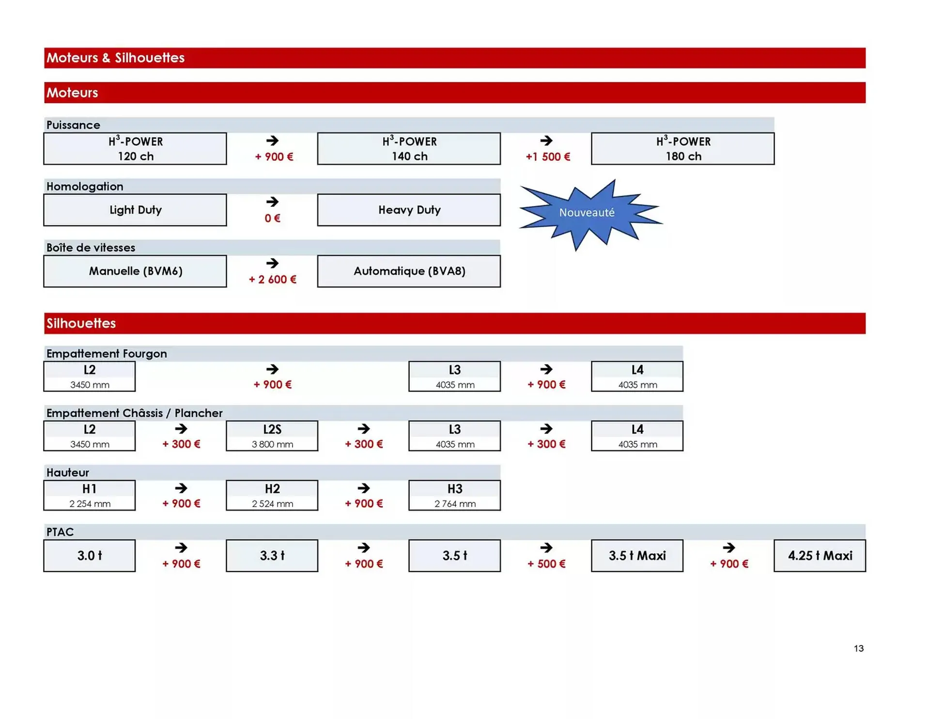
Task: Click the L2S 3 800 mm wheelbase box
Action: click(x=272, y=436)
